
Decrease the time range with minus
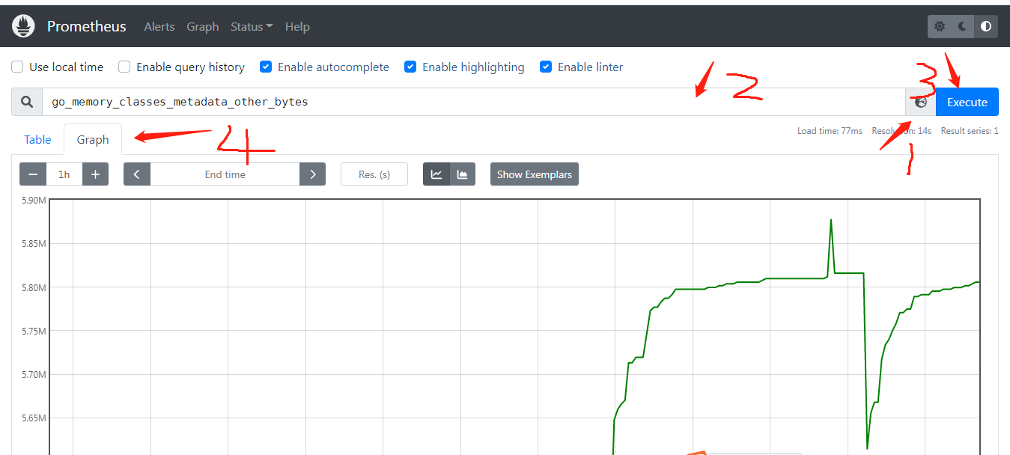click(33, 174)
